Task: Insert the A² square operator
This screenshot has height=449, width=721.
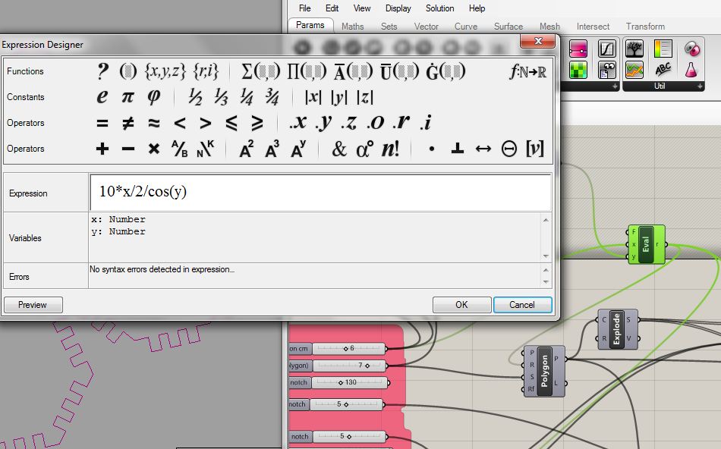Action: pyautogui.click(x=247, y=149)
